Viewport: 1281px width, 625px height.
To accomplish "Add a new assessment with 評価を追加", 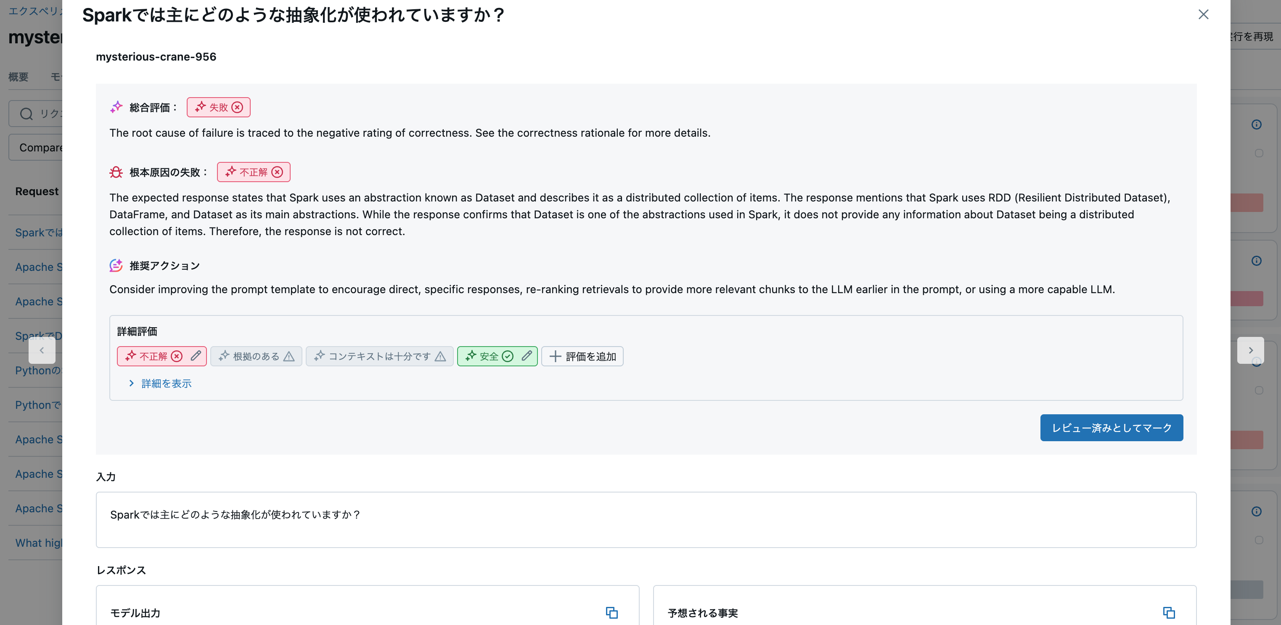I will tap(582, 356).
